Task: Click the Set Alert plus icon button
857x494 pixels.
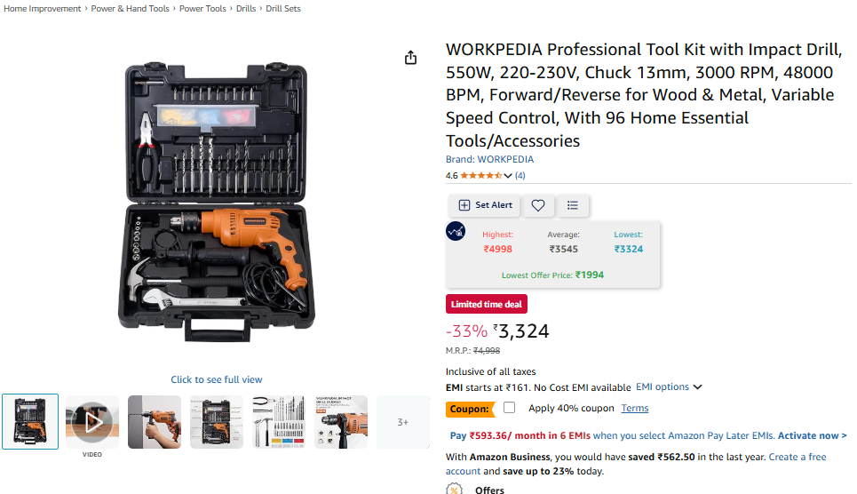Action: point(484,205)
